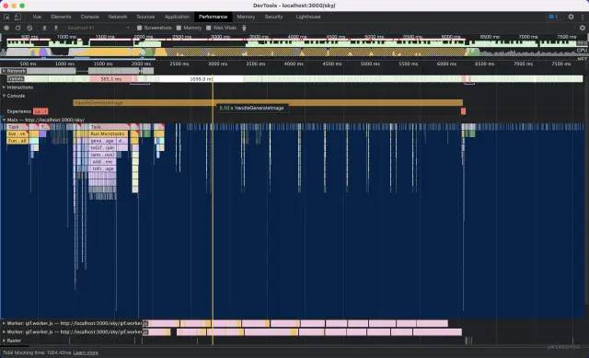Enable the Memory checkbox
Screen dimensions: 589x358
point(179,28)
